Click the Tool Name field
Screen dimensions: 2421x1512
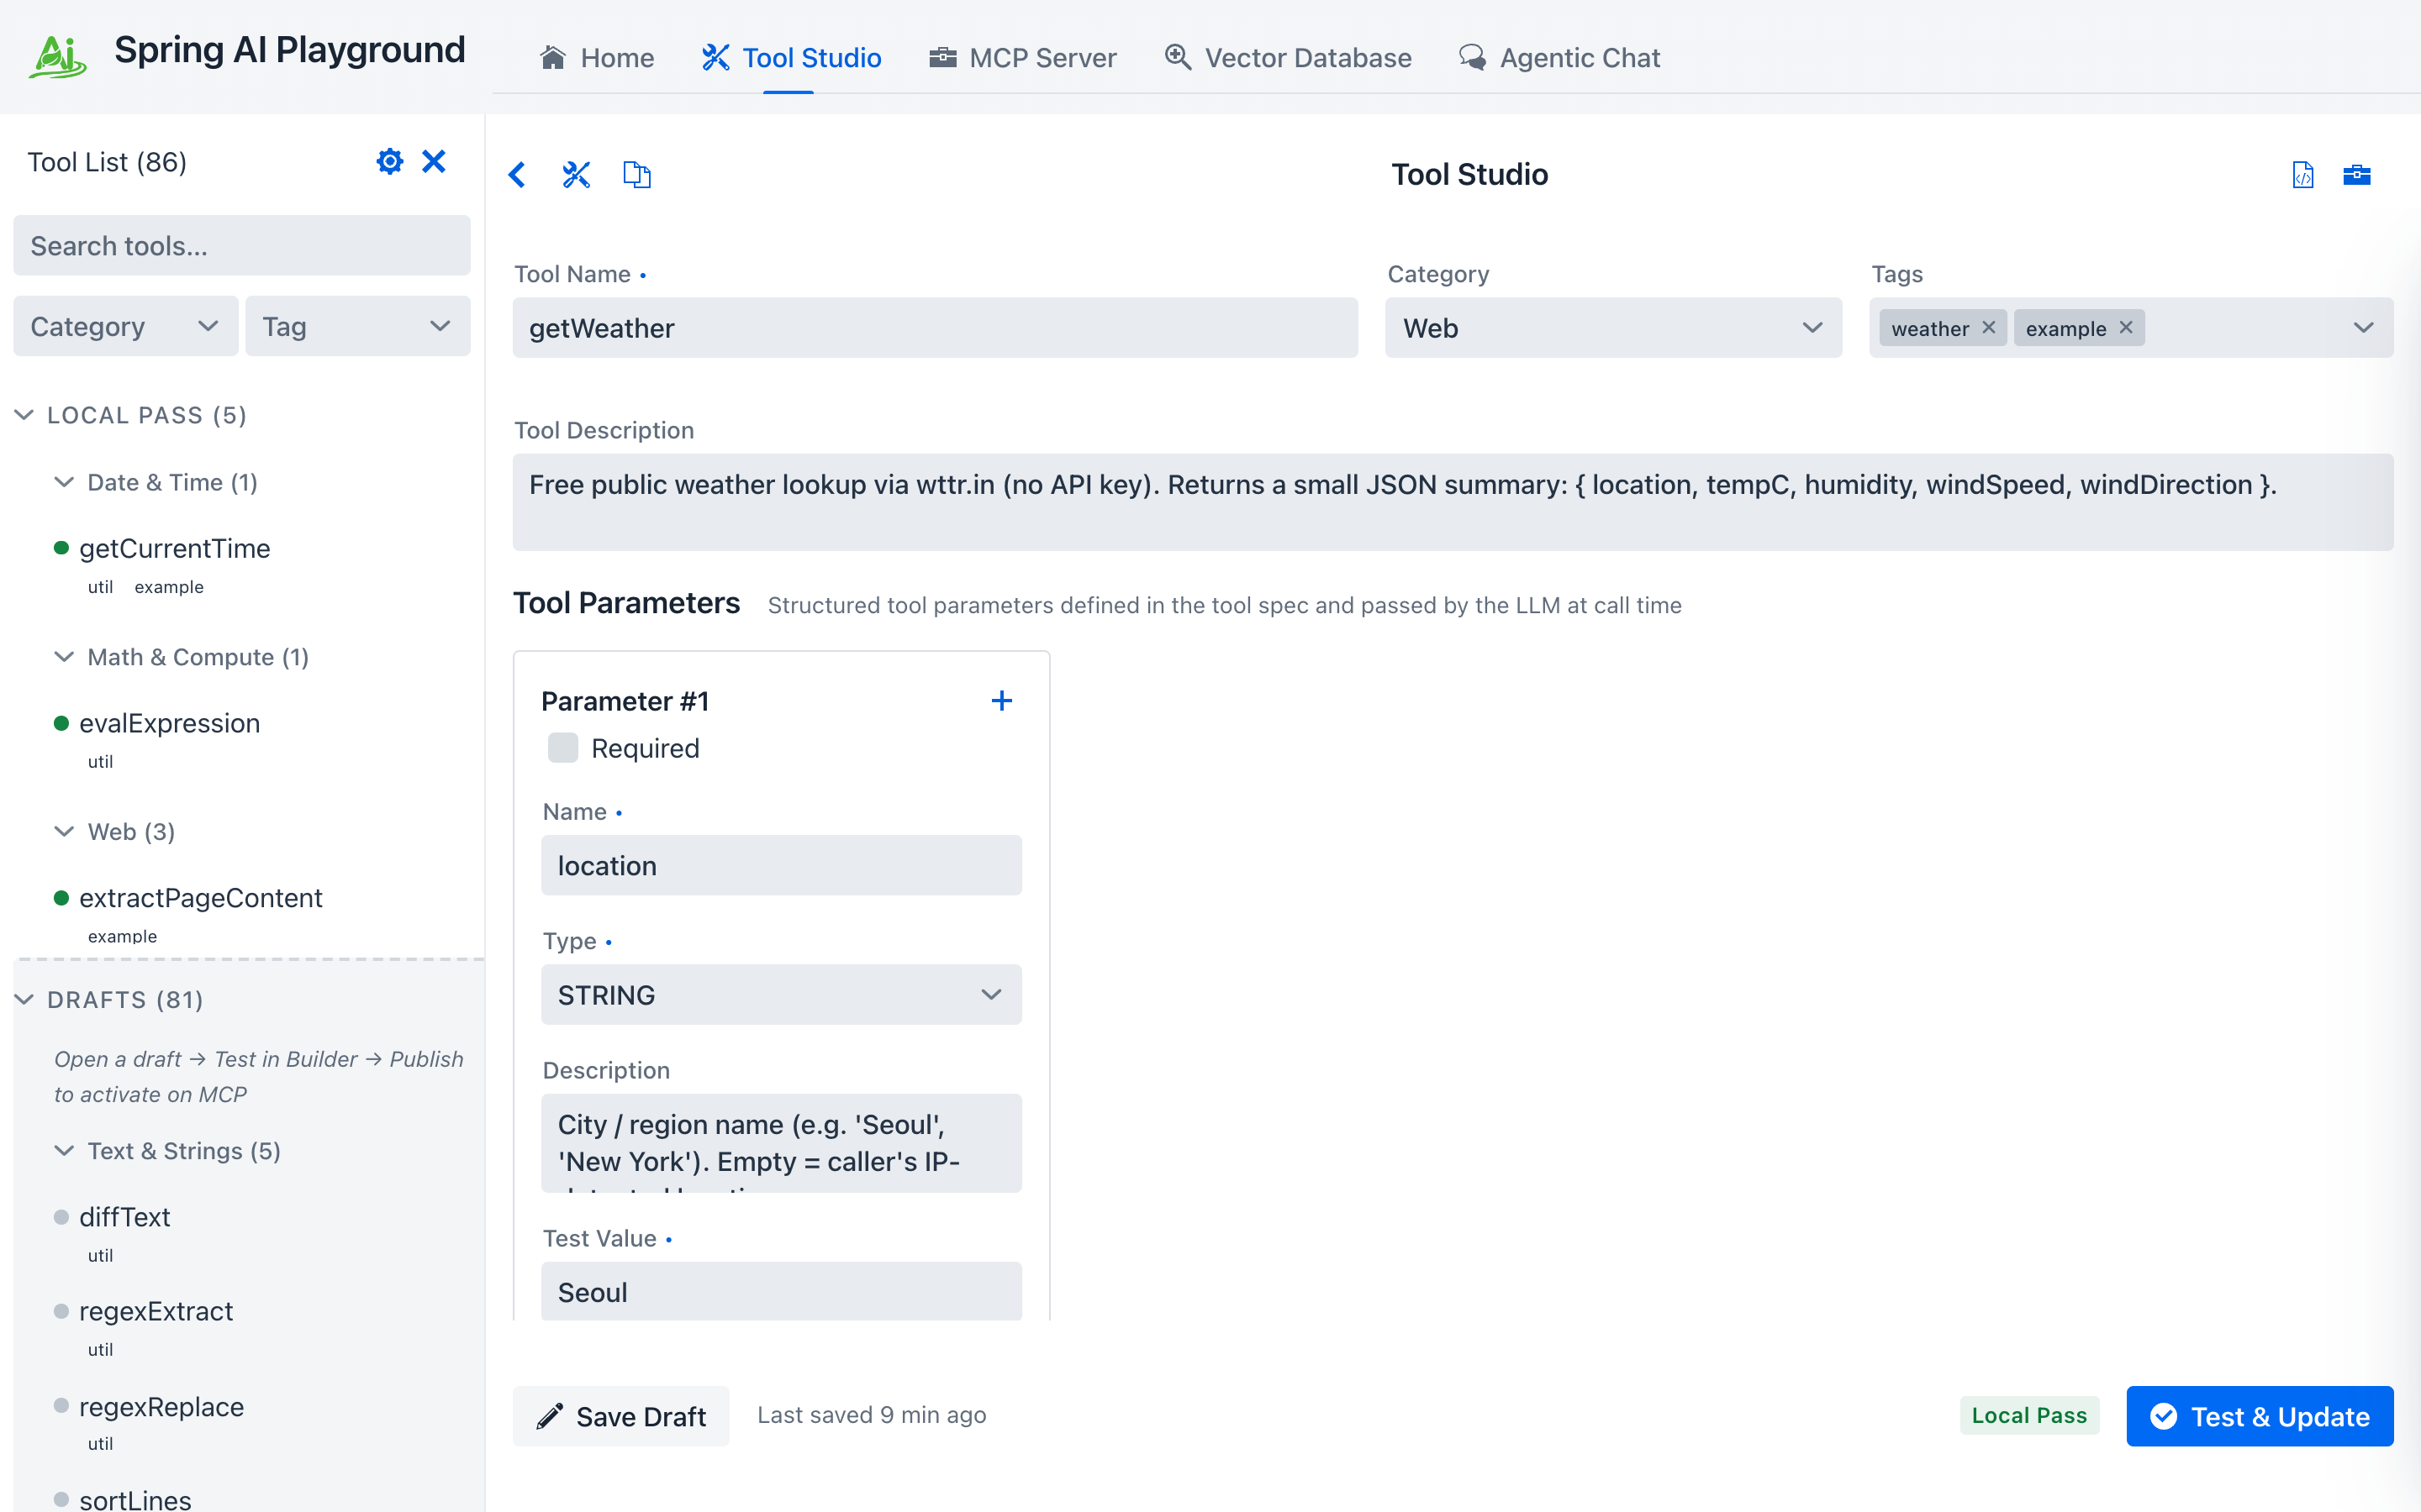936,328
